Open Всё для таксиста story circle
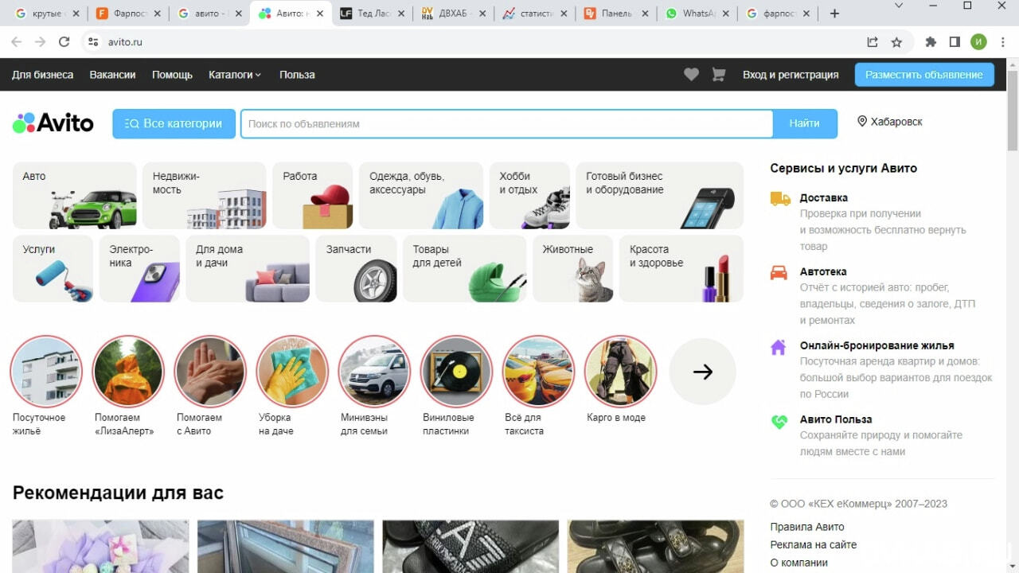 click(x=538, y=372)
